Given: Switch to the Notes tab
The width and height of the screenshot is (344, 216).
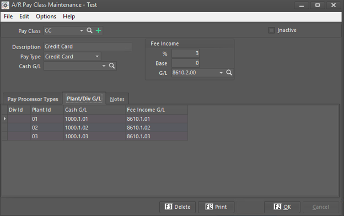Looking at the screenshot, I should 117,99.
